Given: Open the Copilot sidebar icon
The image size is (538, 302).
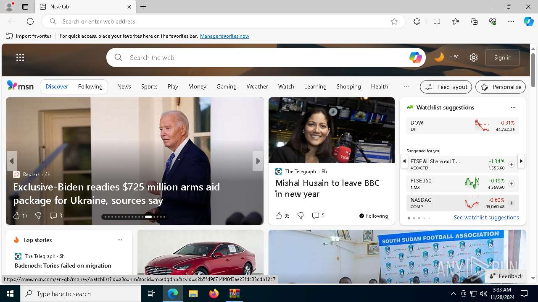Looking at the screenshot, I should click(528, 21).
